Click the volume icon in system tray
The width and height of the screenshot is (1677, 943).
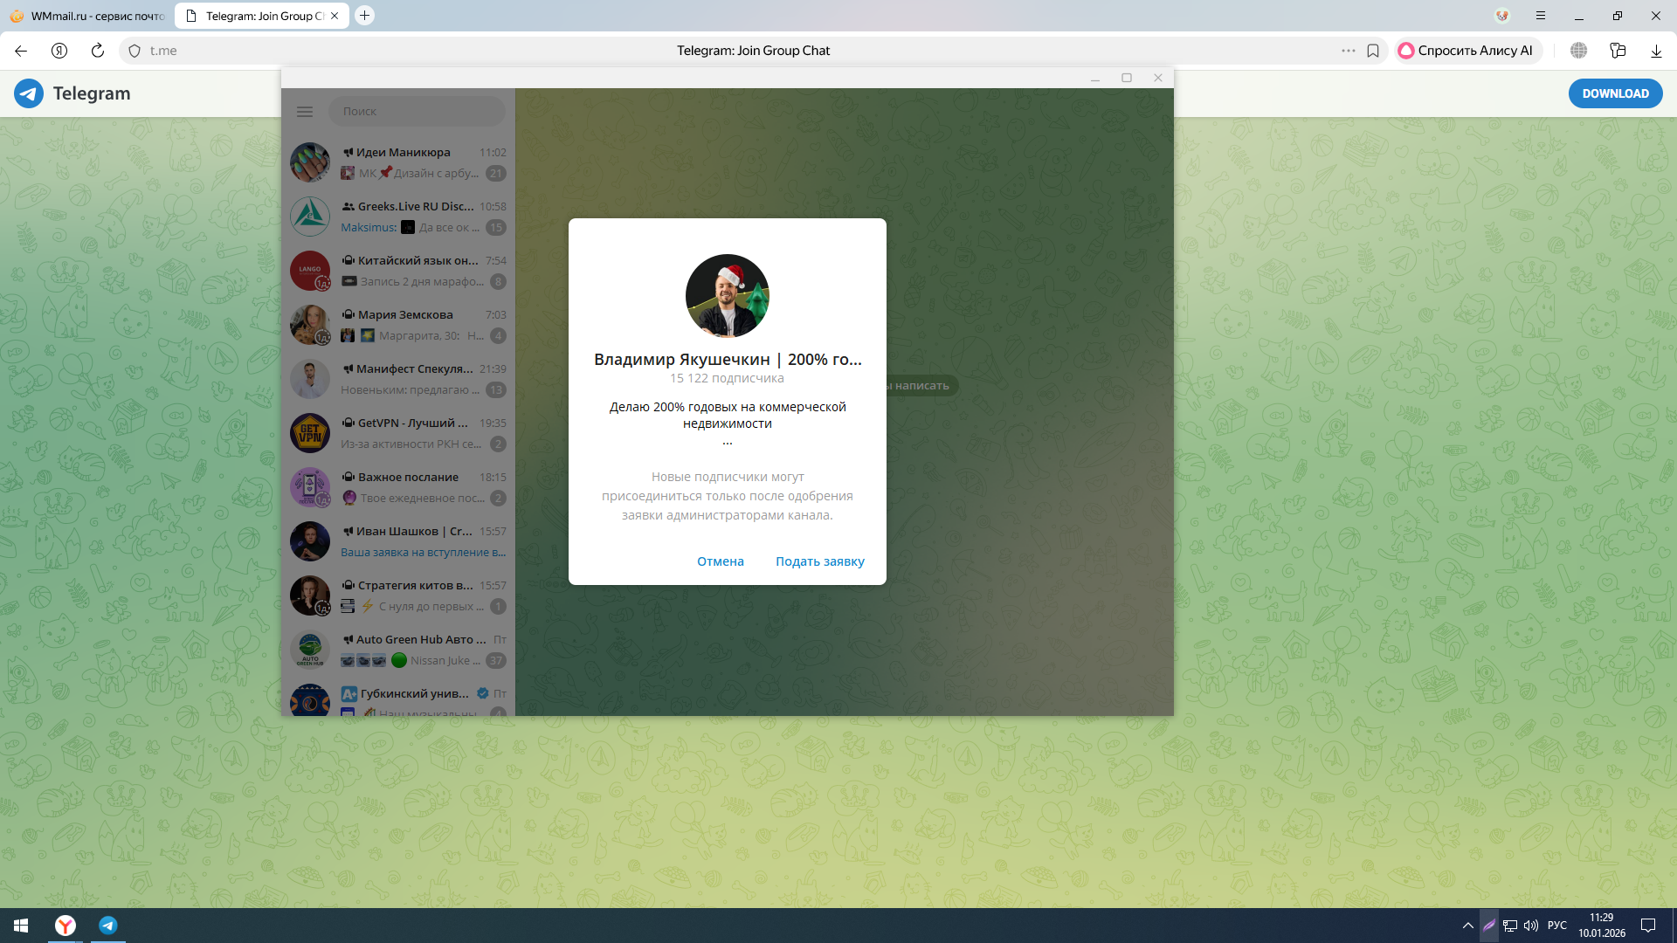[x=1531, y=926]
